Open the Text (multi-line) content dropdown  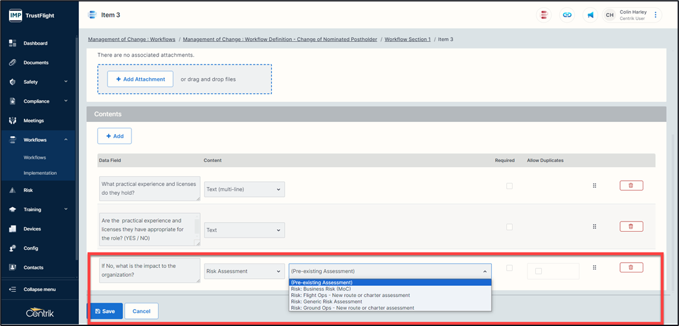244,190
